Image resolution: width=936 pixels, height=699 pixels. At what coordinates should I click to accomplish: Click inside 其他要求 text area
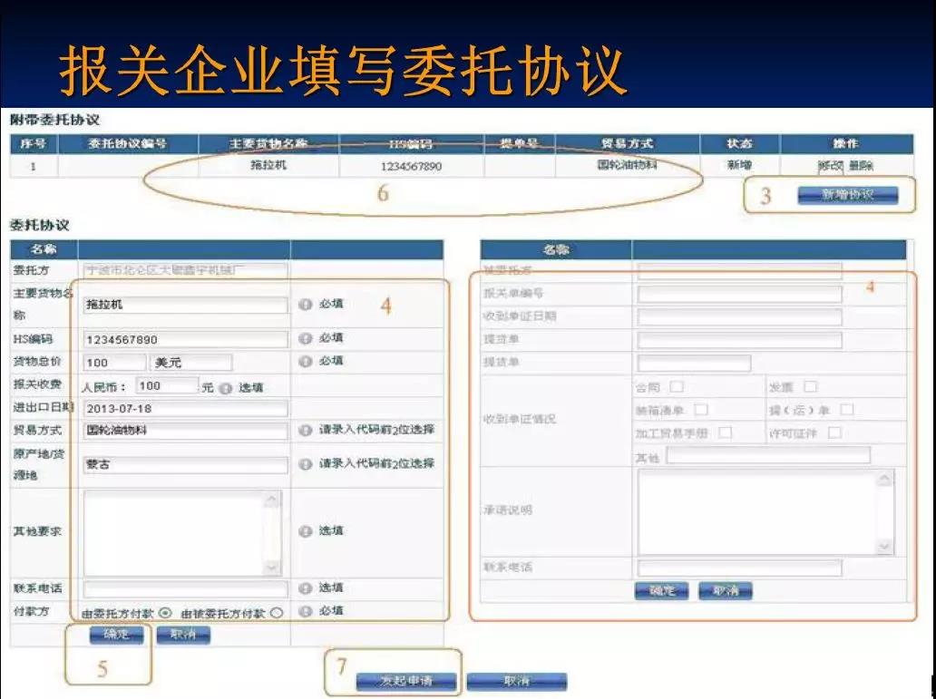point(174,532)
